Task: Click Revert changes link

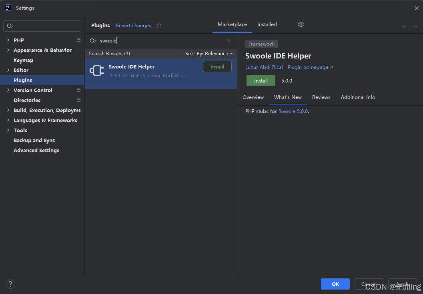Action: coord(133,26)
